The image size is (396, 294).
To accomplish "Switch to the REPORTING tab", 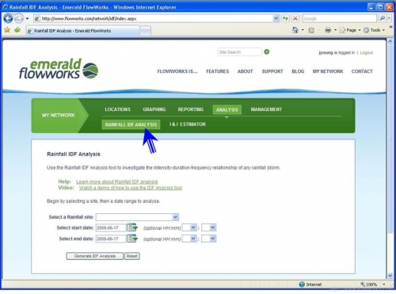I will (191, 109).
